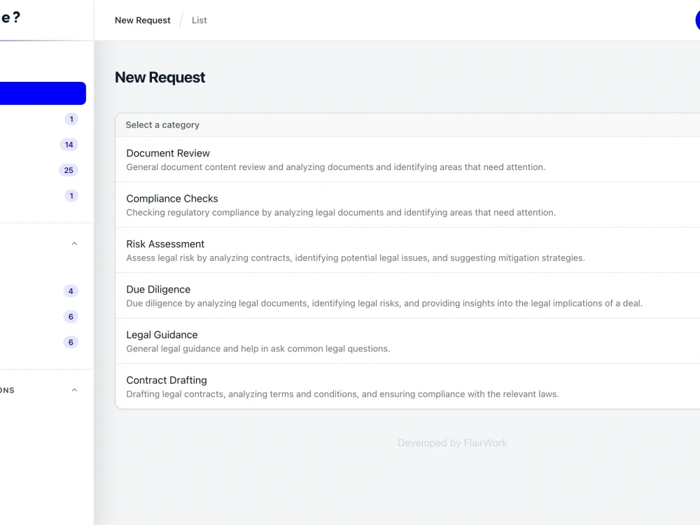Image resolution: width=700 pixels, height=525 pixels.
Task: Click the upper sidebar badge showing 6
Action: 71,316
